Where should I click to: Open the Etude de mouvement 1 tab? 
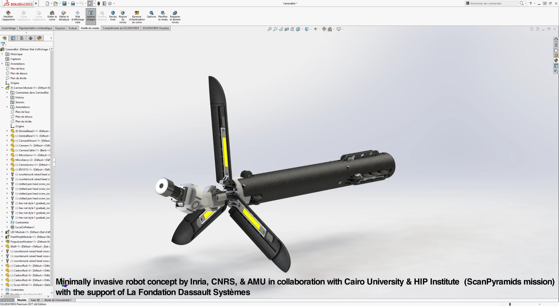pos(58,300)
